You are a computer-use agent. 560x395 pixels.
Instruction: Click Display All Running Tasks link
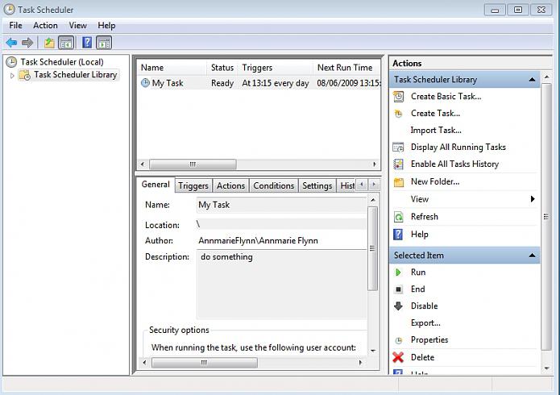pos(458,148)
